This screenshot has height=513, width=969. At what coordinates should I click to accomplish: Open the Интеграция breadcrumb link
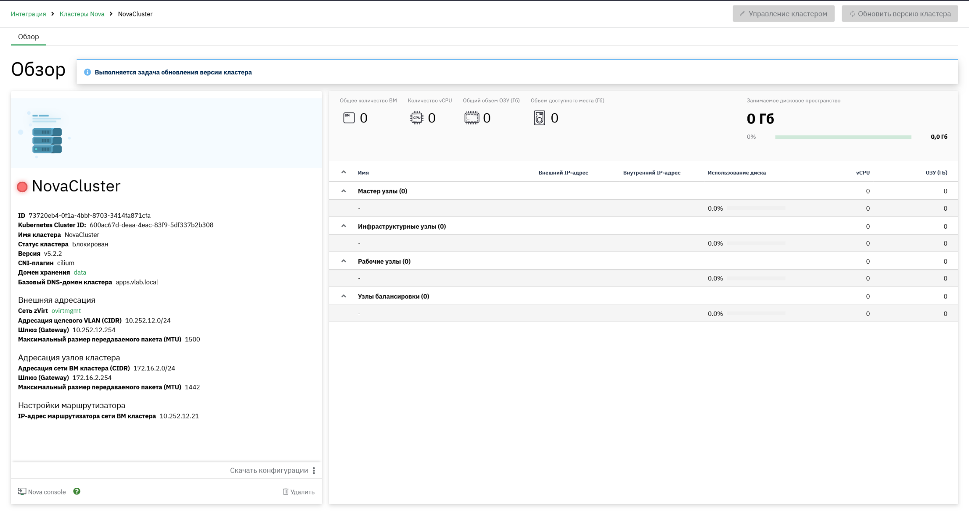coord(28,14)
